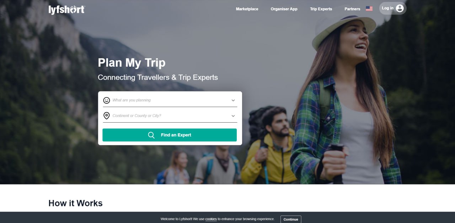455x223 pixels.
Task: Focus the Continent or County or City field
Action: click(170, 116)
